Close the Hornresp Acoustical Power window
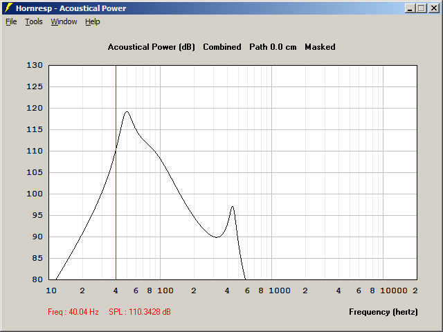 (x=434, y=8)
